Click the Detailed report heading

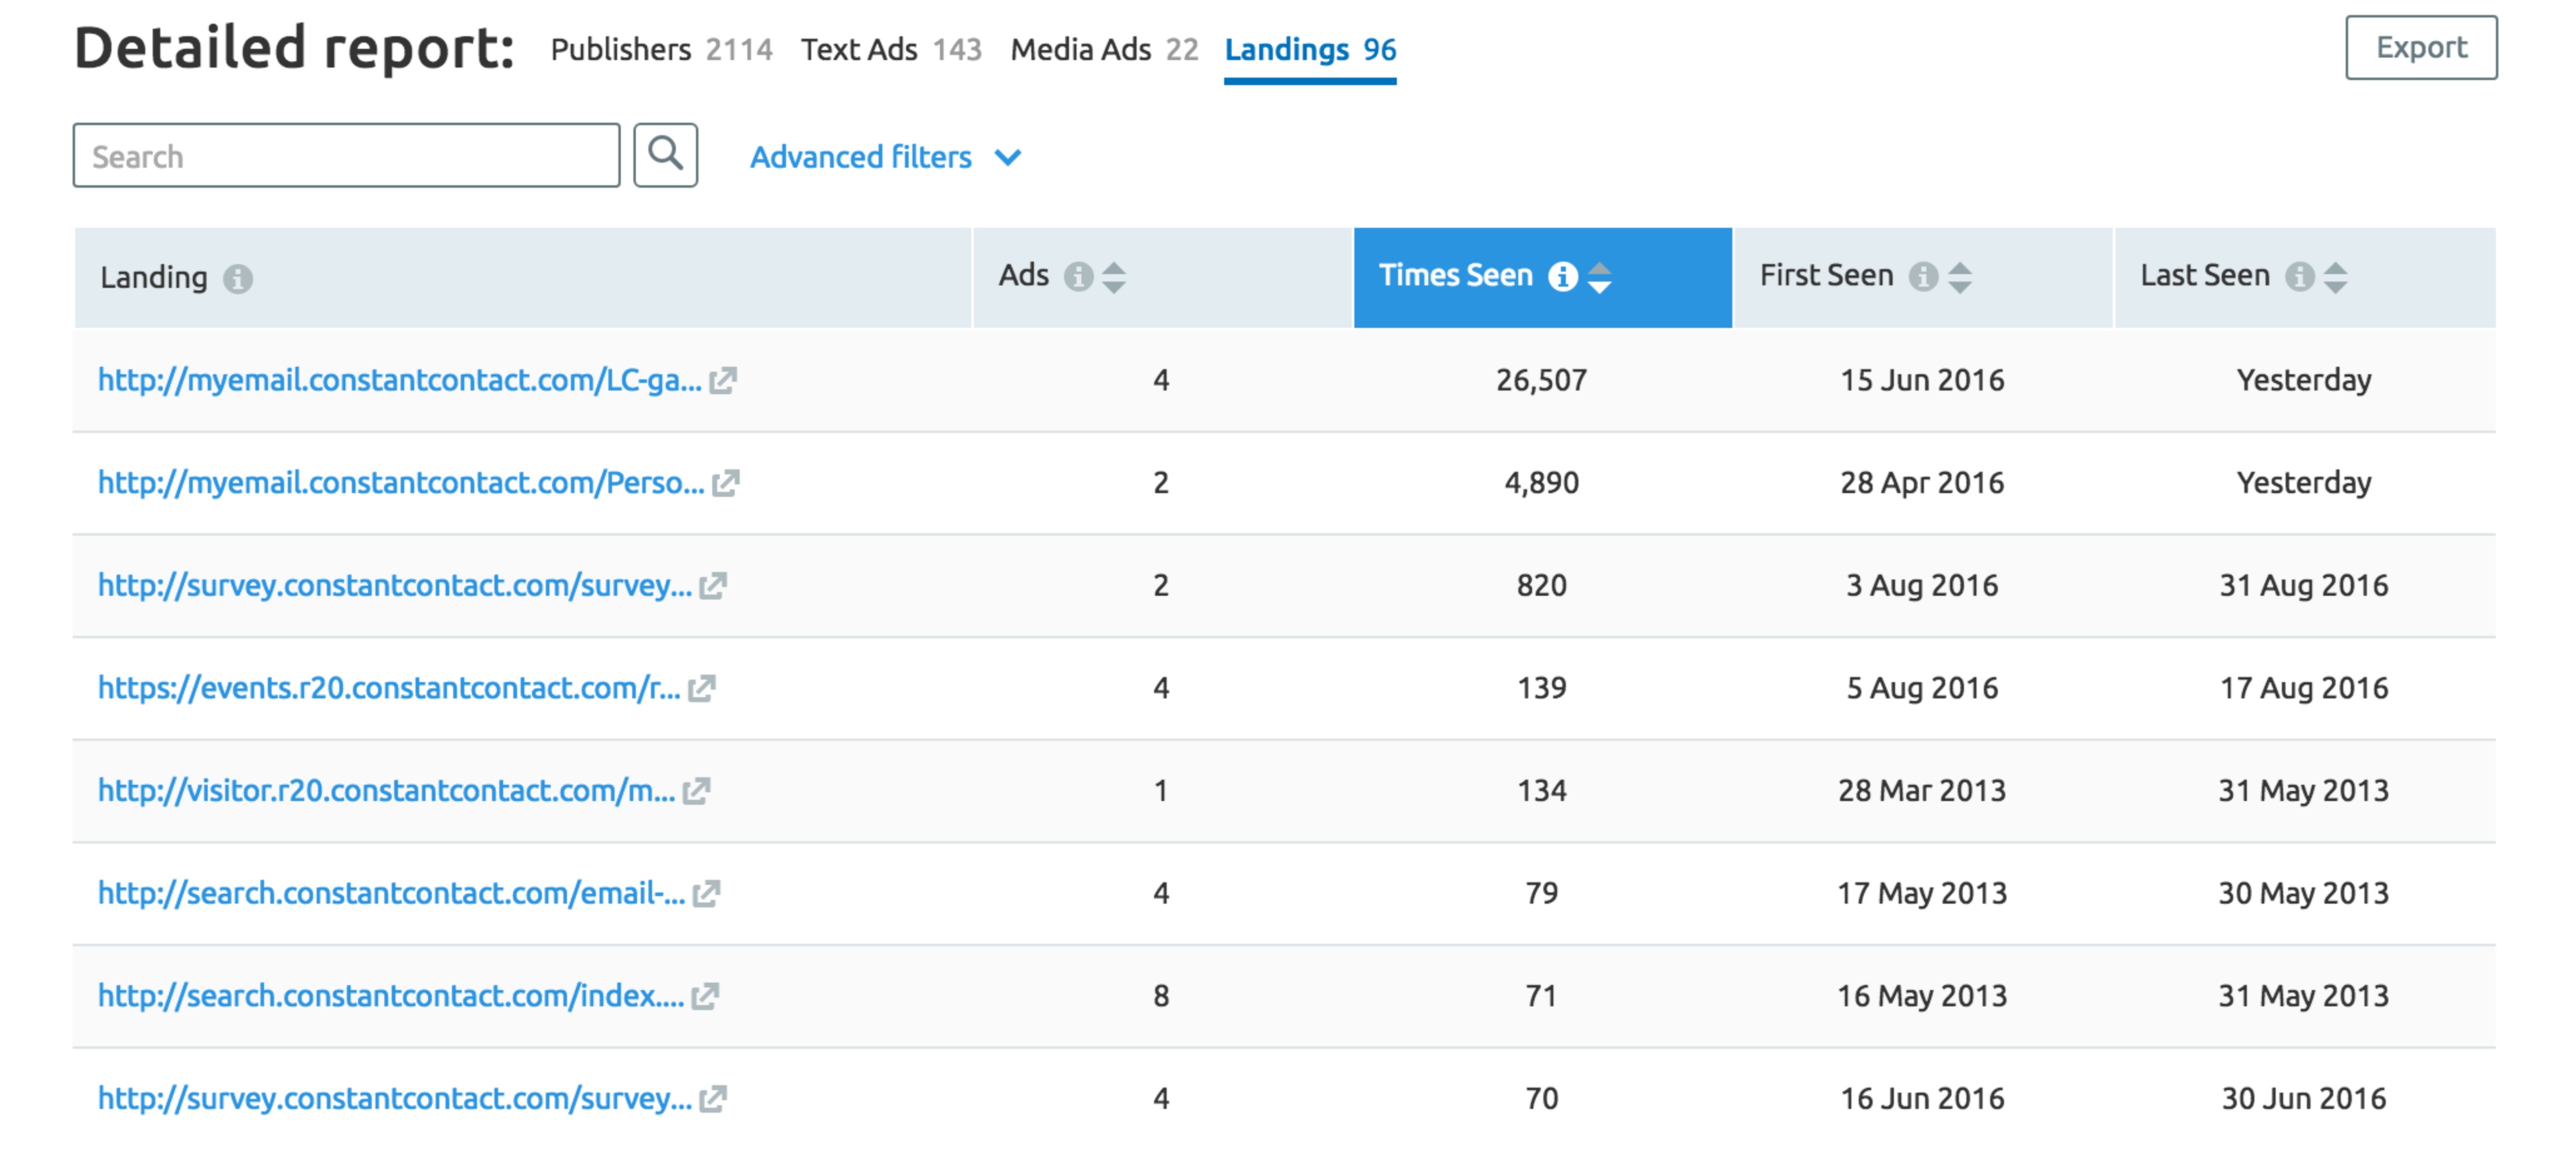(294, 48)
